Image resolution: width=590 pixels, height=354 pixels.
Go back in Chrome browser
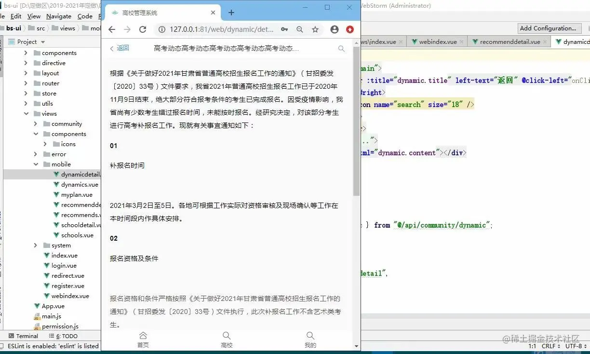click(112, 29)
